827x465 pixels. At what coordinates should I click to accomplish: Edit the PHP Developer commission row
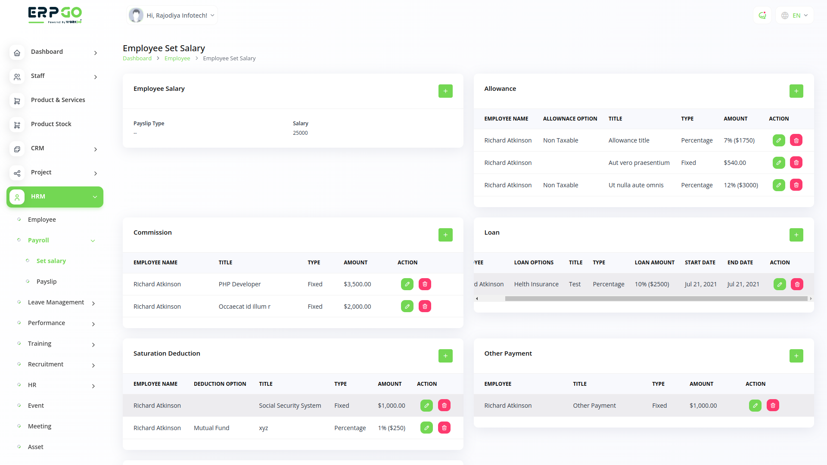click(407, 284)
